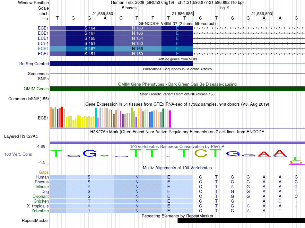305x228 pixels.
Task: Open the 'H3K27Ac Mark' ENCODE track title
Action: pyautogui.click(x=177, y=132)
